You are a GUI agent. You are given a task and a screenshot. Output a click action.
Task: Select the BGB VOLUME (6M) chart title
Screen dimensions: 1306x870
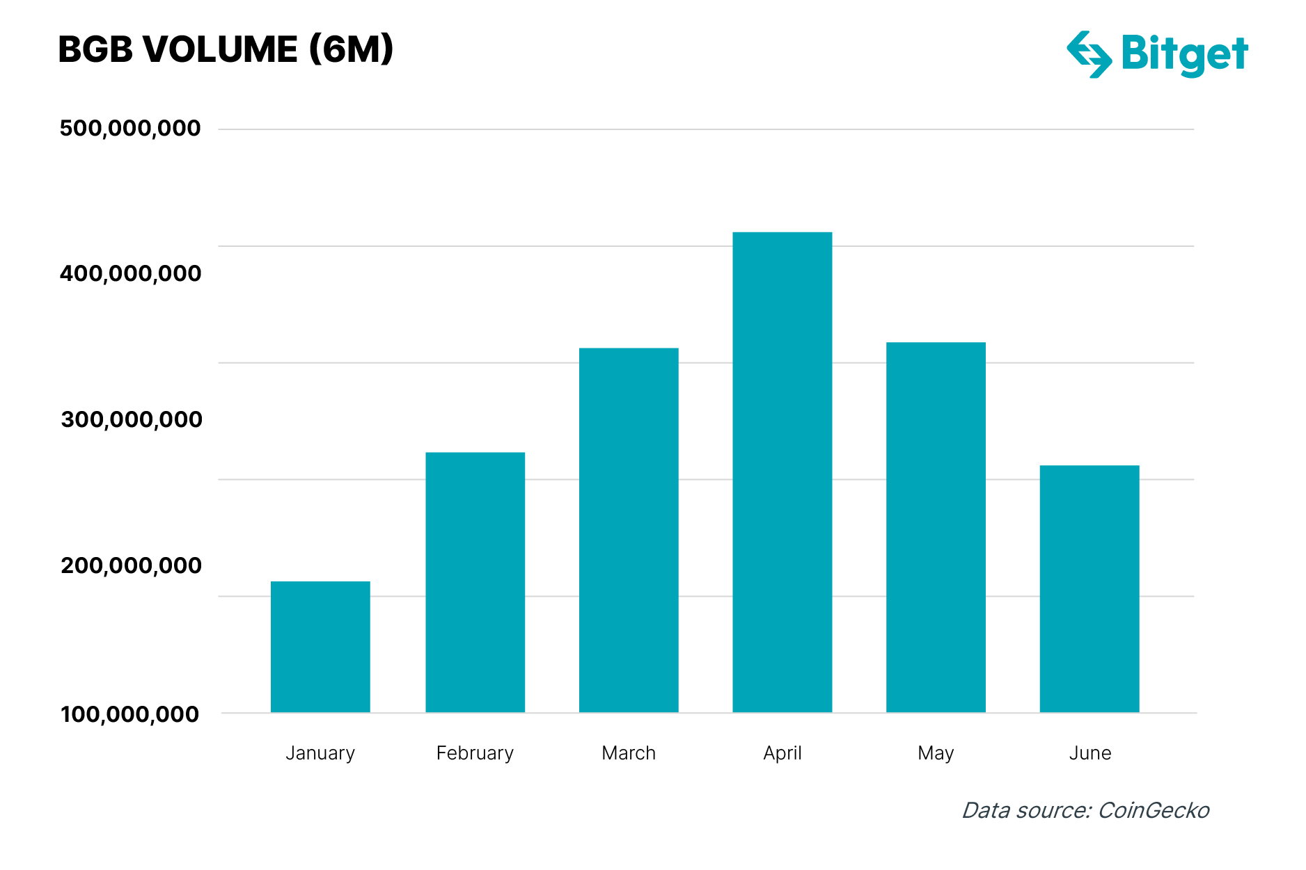(226, 49)
